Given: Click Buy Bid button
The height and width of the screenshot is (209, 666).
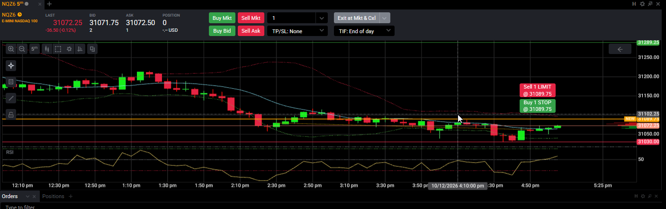Looking at the screenshot, I should [x=222, y=31].
